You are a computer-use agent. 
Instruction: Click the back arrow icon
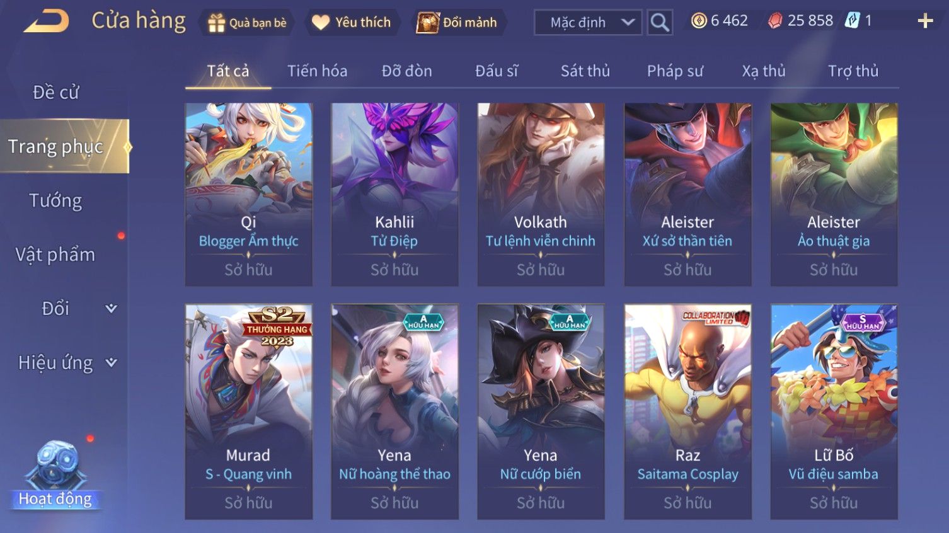tap(46, 21)
